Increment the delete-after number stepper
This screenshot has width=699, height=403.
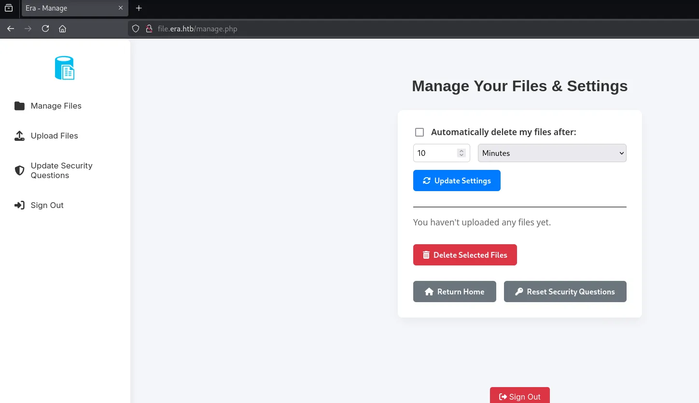pos(461,151)
